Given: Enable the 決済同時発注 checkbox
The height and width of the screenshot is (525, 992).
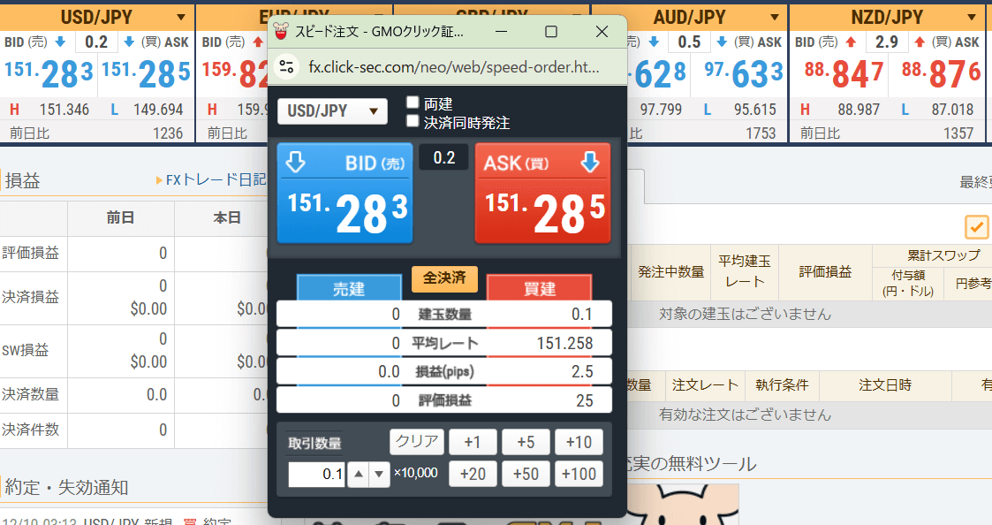Looking at the screenshot, I should click(x=413, y=122).
